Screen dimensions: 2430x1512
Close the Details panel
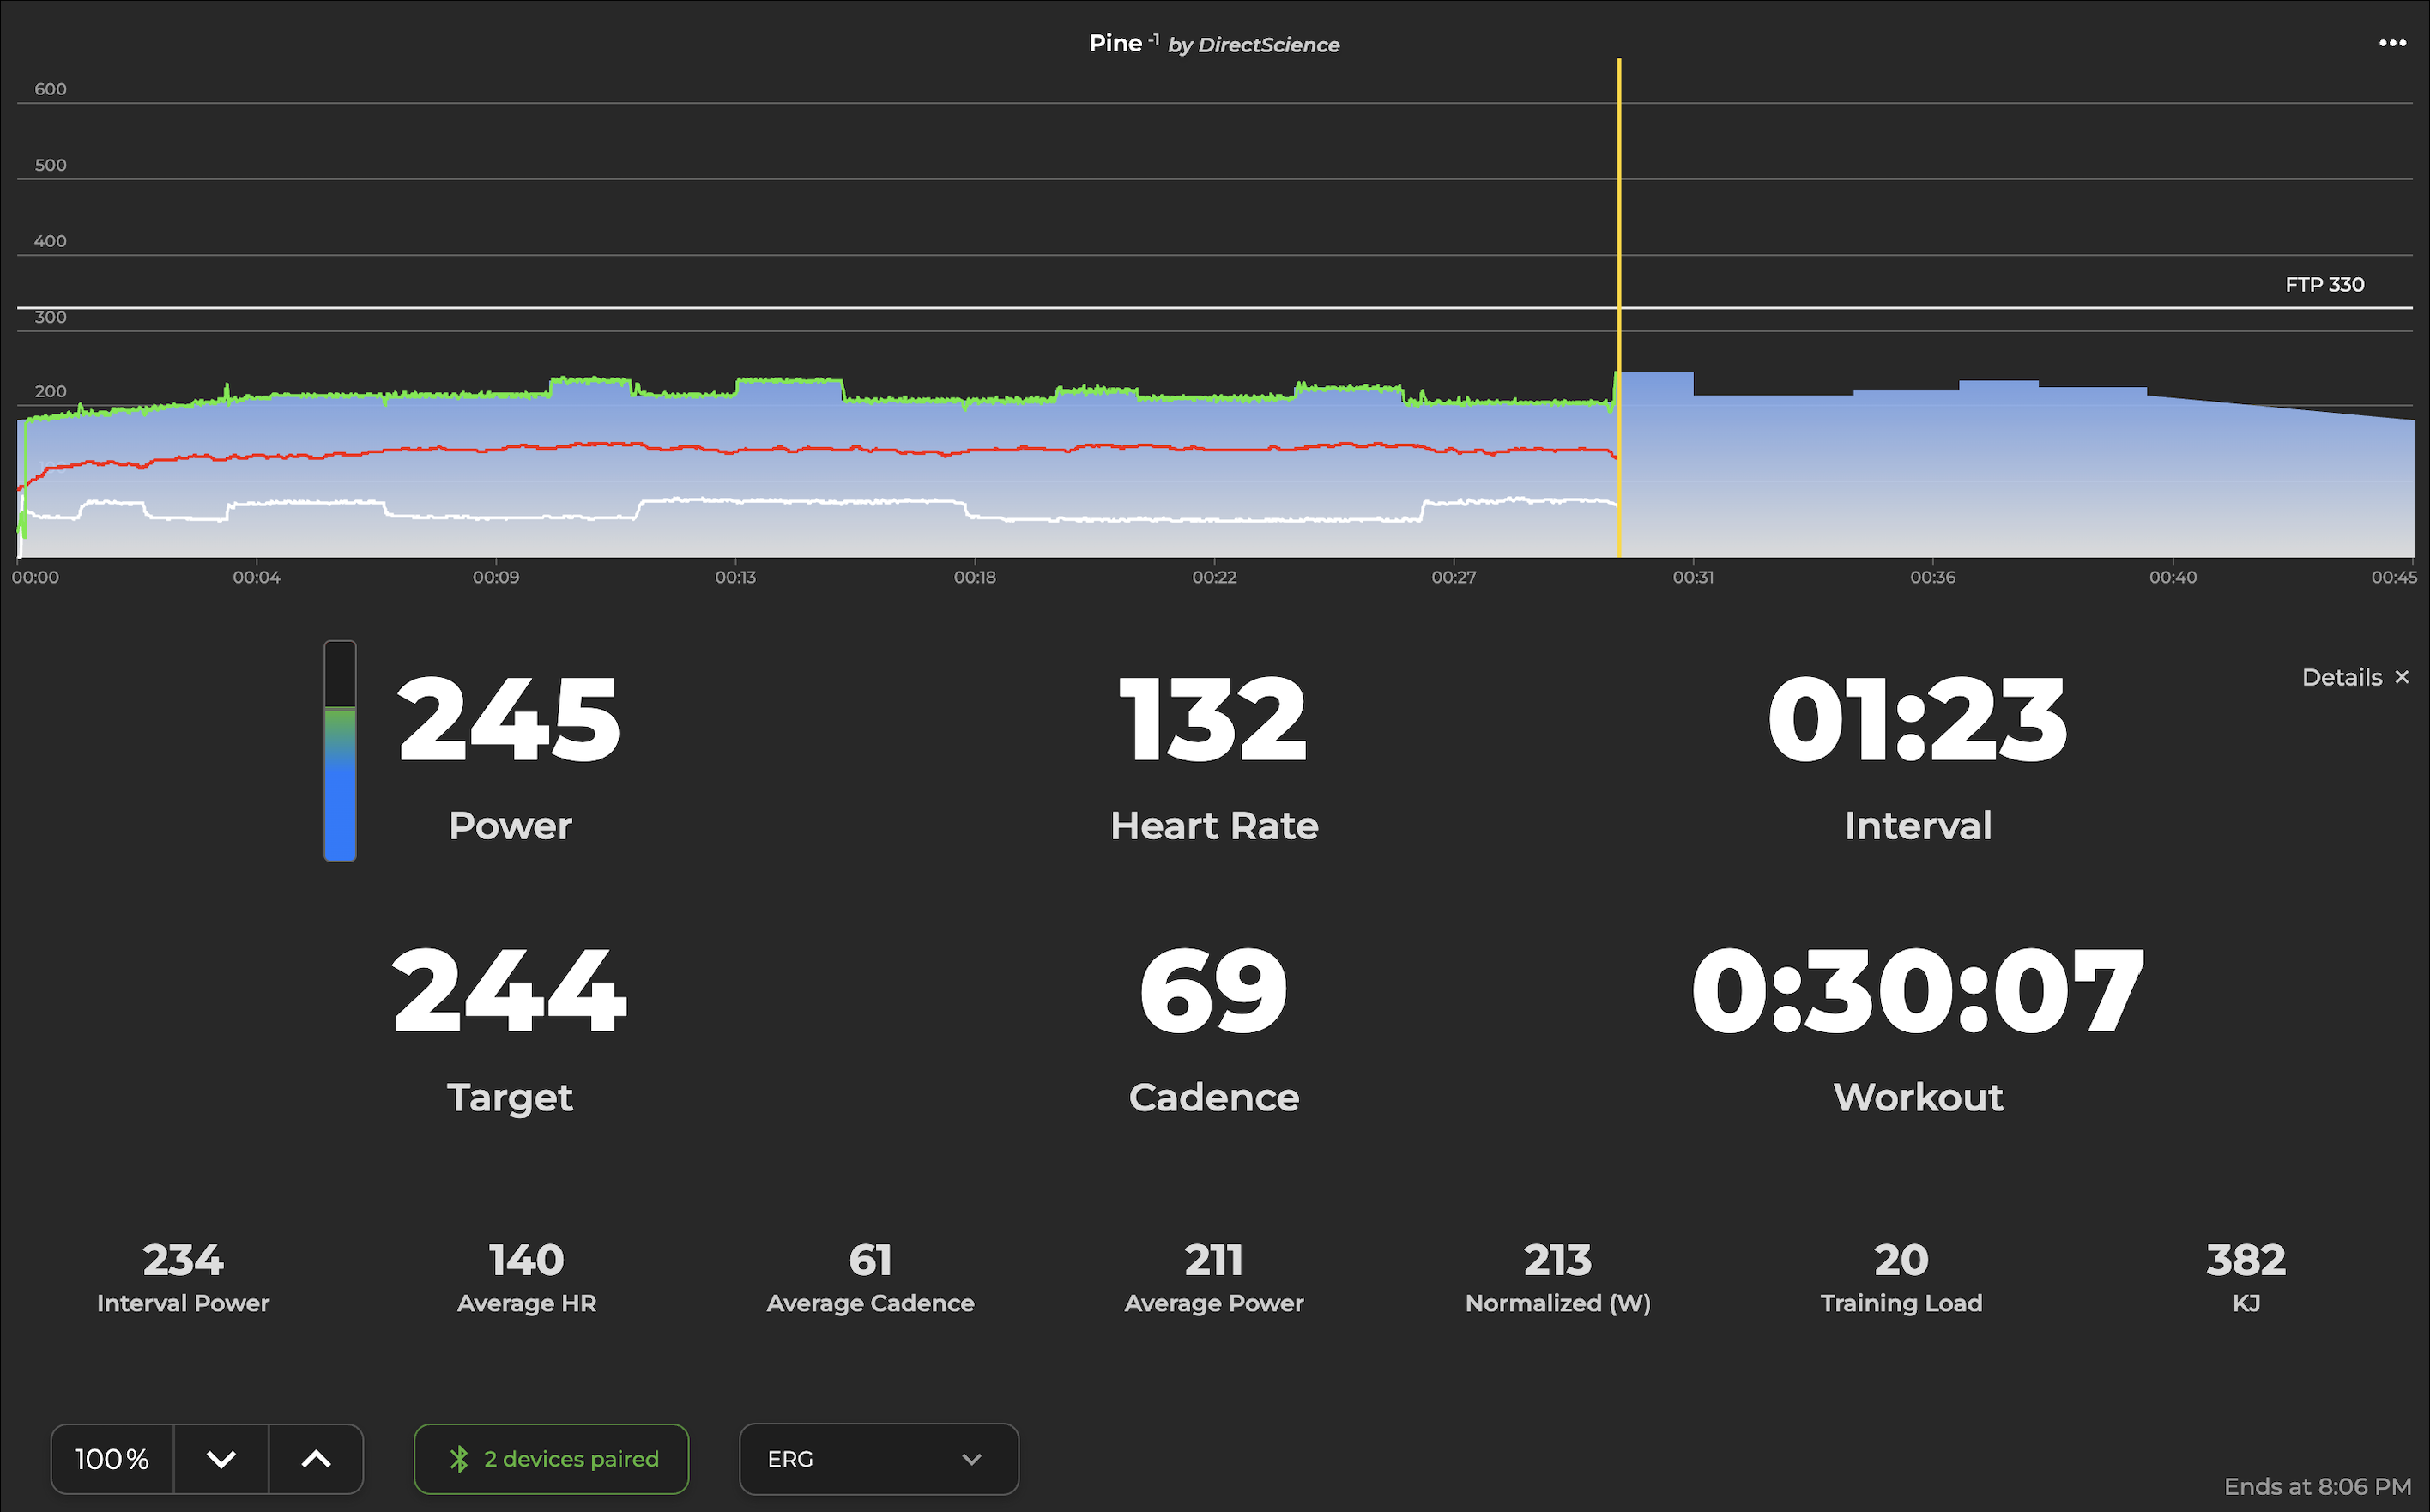[x=2401, y=677]
